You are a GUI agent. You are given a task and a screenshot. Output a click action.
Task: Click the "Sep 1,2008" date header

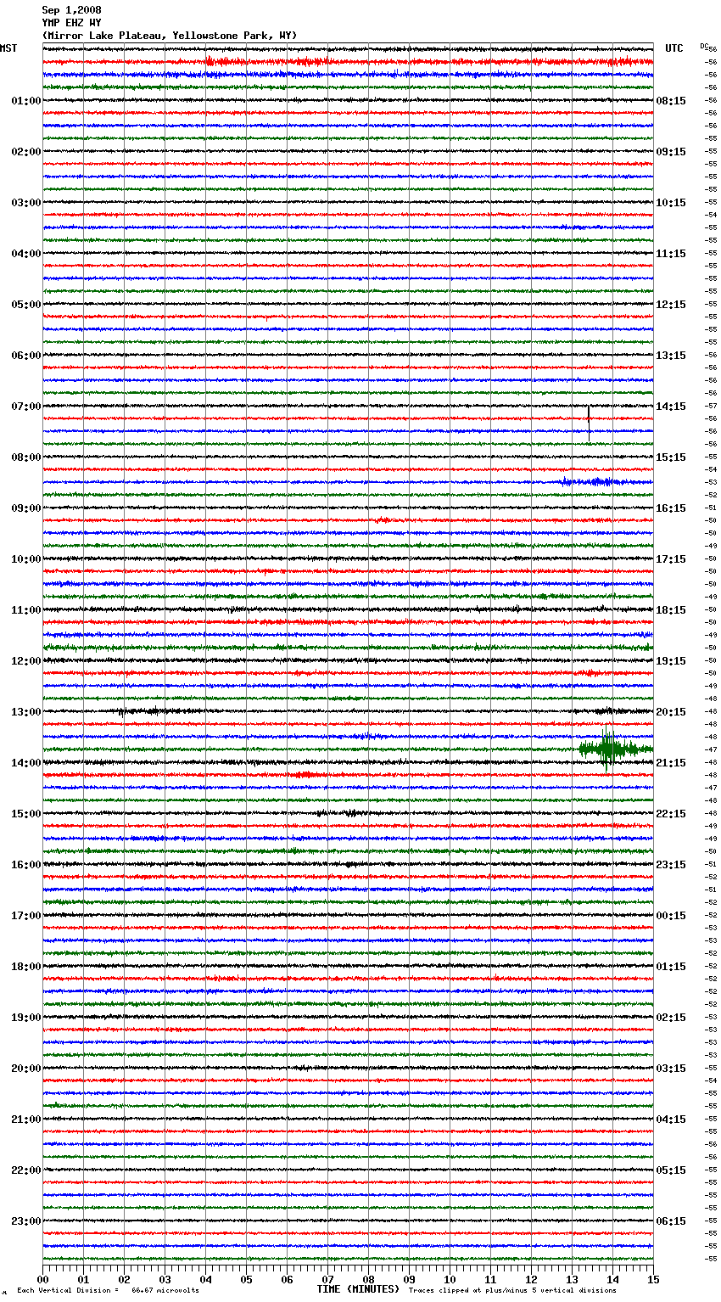71,10
